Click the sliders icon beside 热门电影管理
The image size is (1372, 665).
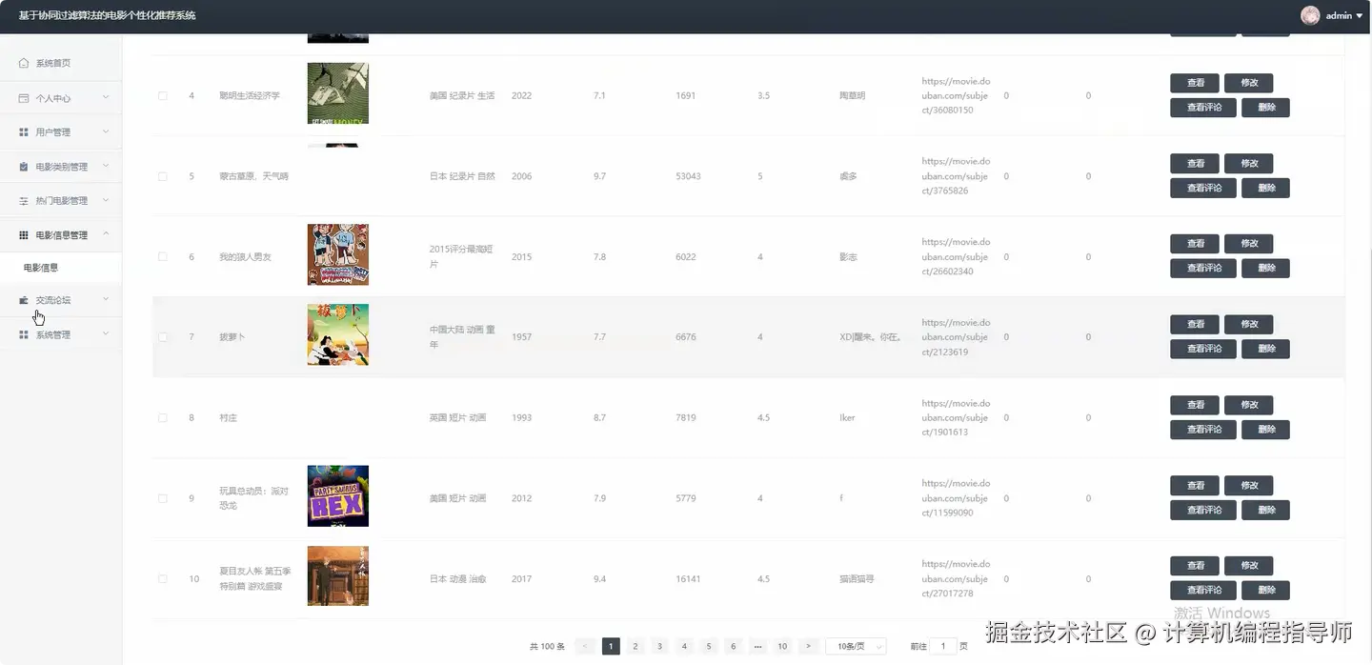tap(24, 201)
